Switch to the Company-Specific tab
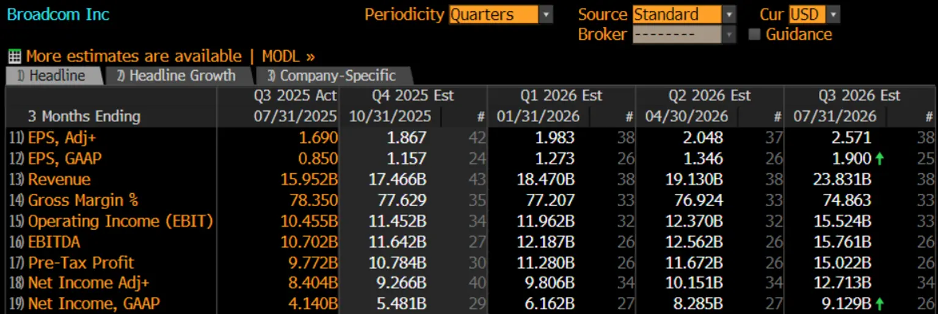The width and height of the screenshot is (938, 314). 334,76
